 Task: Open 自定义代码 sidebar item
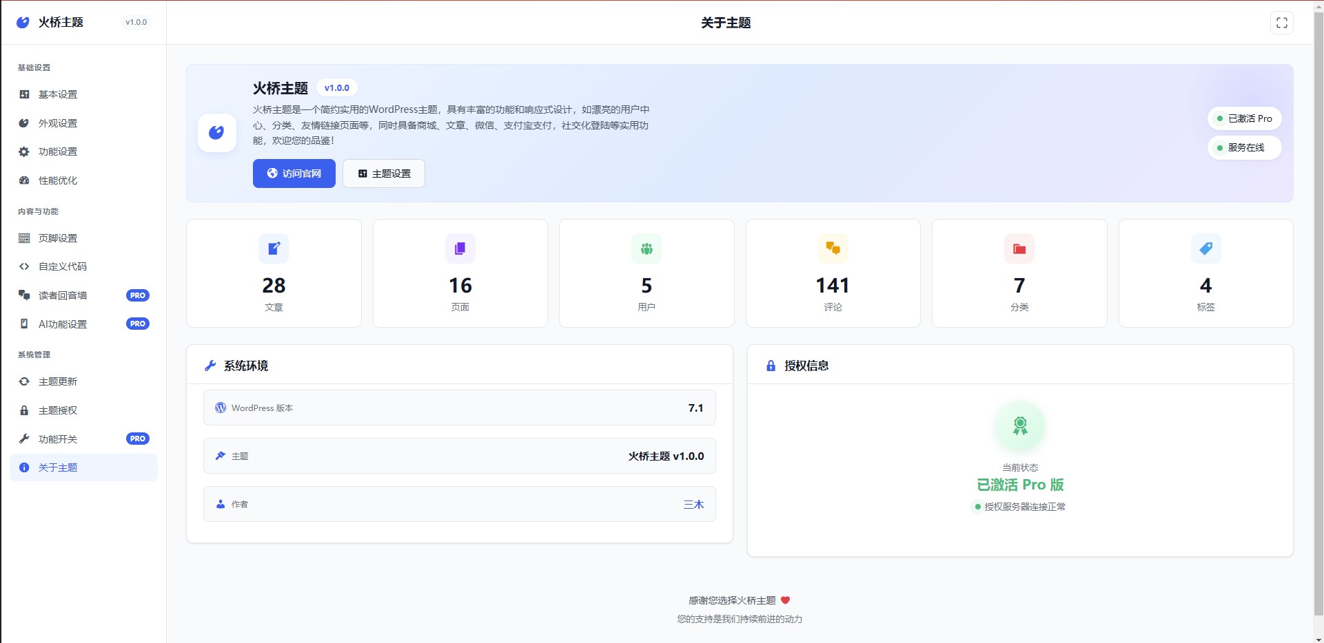click(x=84, y=266)
